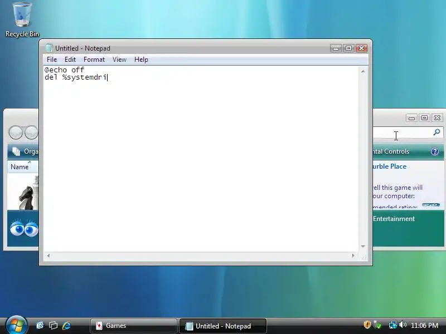Viewport: 446px width, 334px height.
Task: Click the 11:06 PM taskbar clock
Action: [x=424, y=325]
